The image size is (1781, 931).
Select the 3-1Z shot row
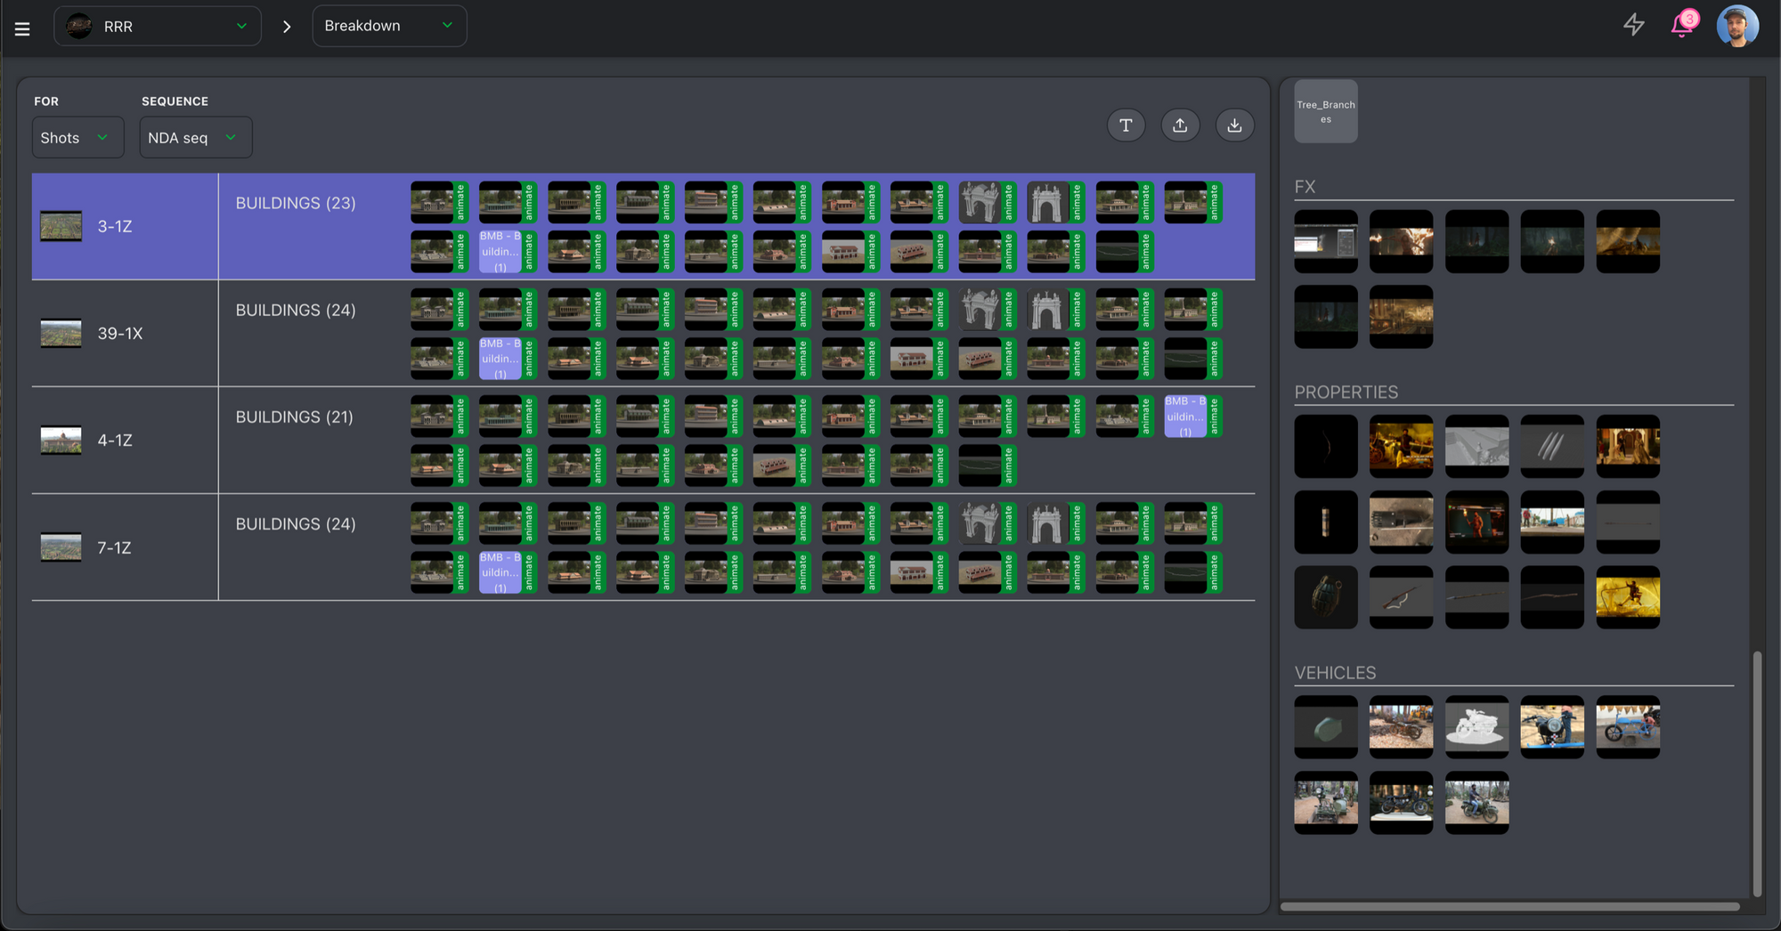[x=115, y=227]
